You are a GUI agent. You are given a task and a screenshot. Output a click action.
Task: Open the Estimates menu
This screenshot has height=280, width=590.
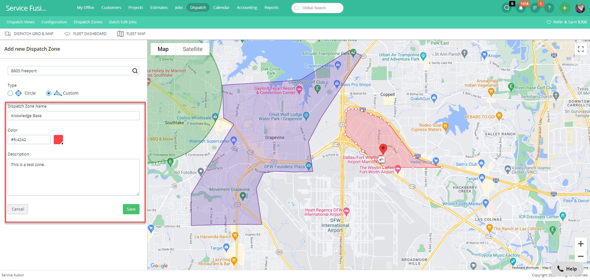tap(159, 8)
